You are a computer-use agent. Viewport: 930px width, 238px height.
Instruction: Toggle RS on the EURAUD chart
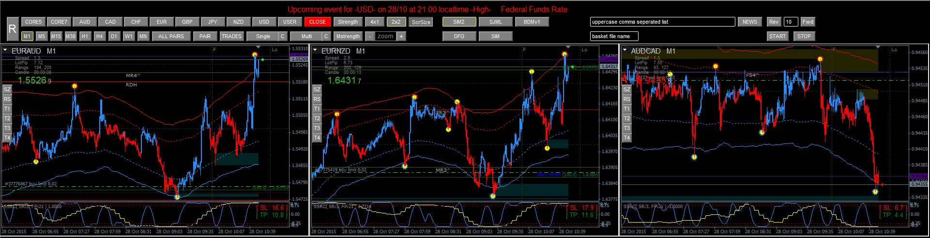click(7, 99)
